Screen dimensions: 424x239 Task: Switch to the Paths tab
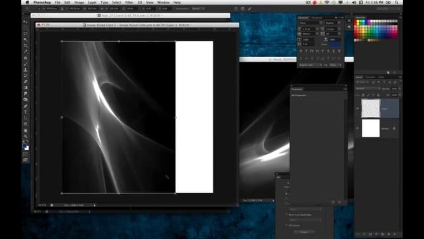381,77
